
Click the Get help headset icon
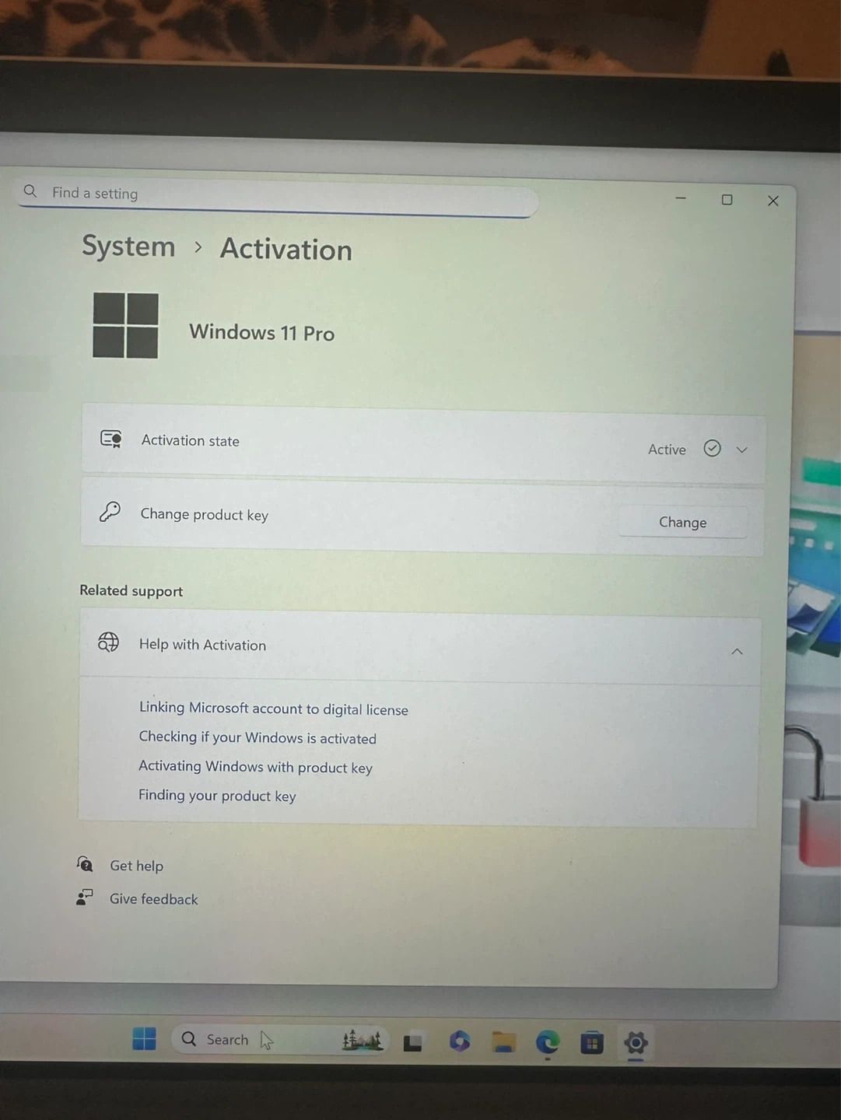coord(85,863)
